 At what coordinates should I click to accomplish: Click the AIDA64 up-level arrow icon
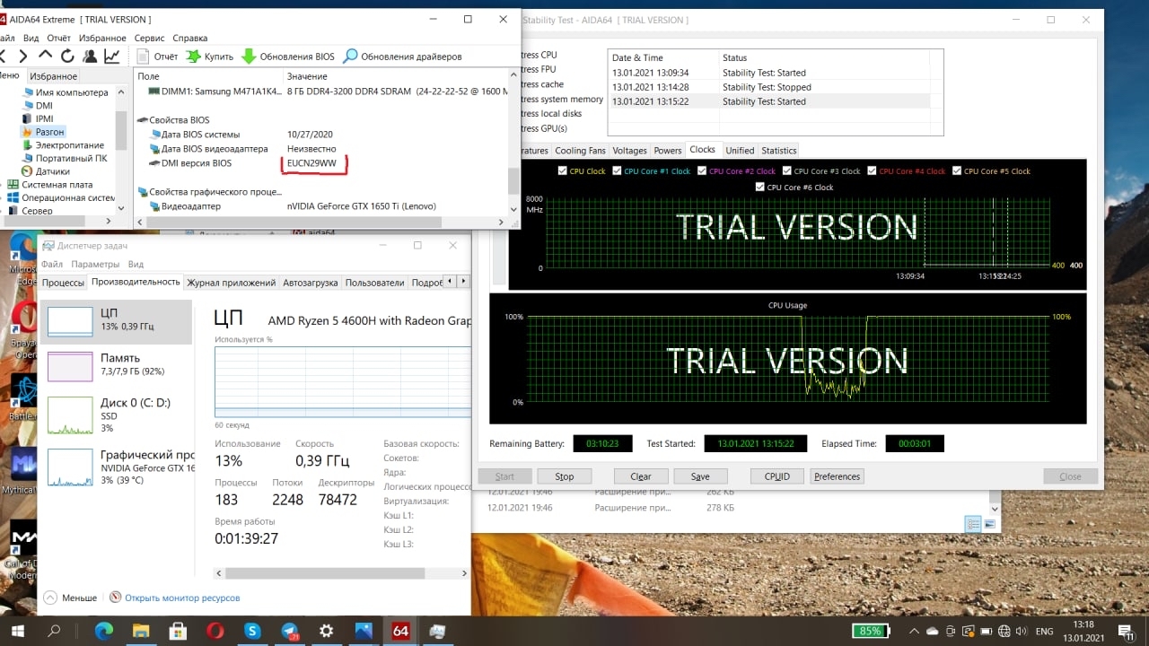coord(45,56)
